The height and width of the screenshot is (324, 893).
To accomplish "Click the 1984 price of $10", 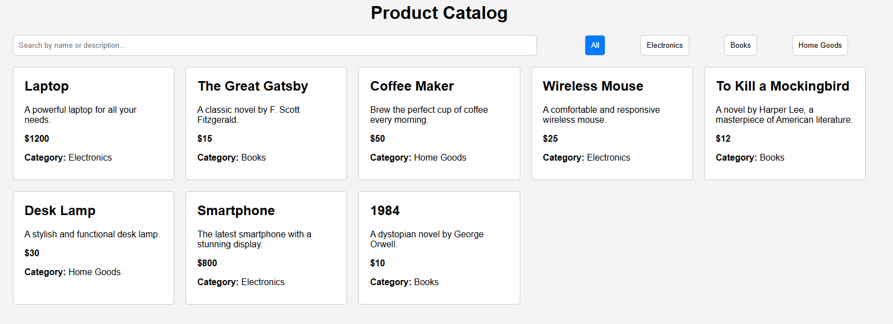I will pyautogui.click(x=378, y=263).
